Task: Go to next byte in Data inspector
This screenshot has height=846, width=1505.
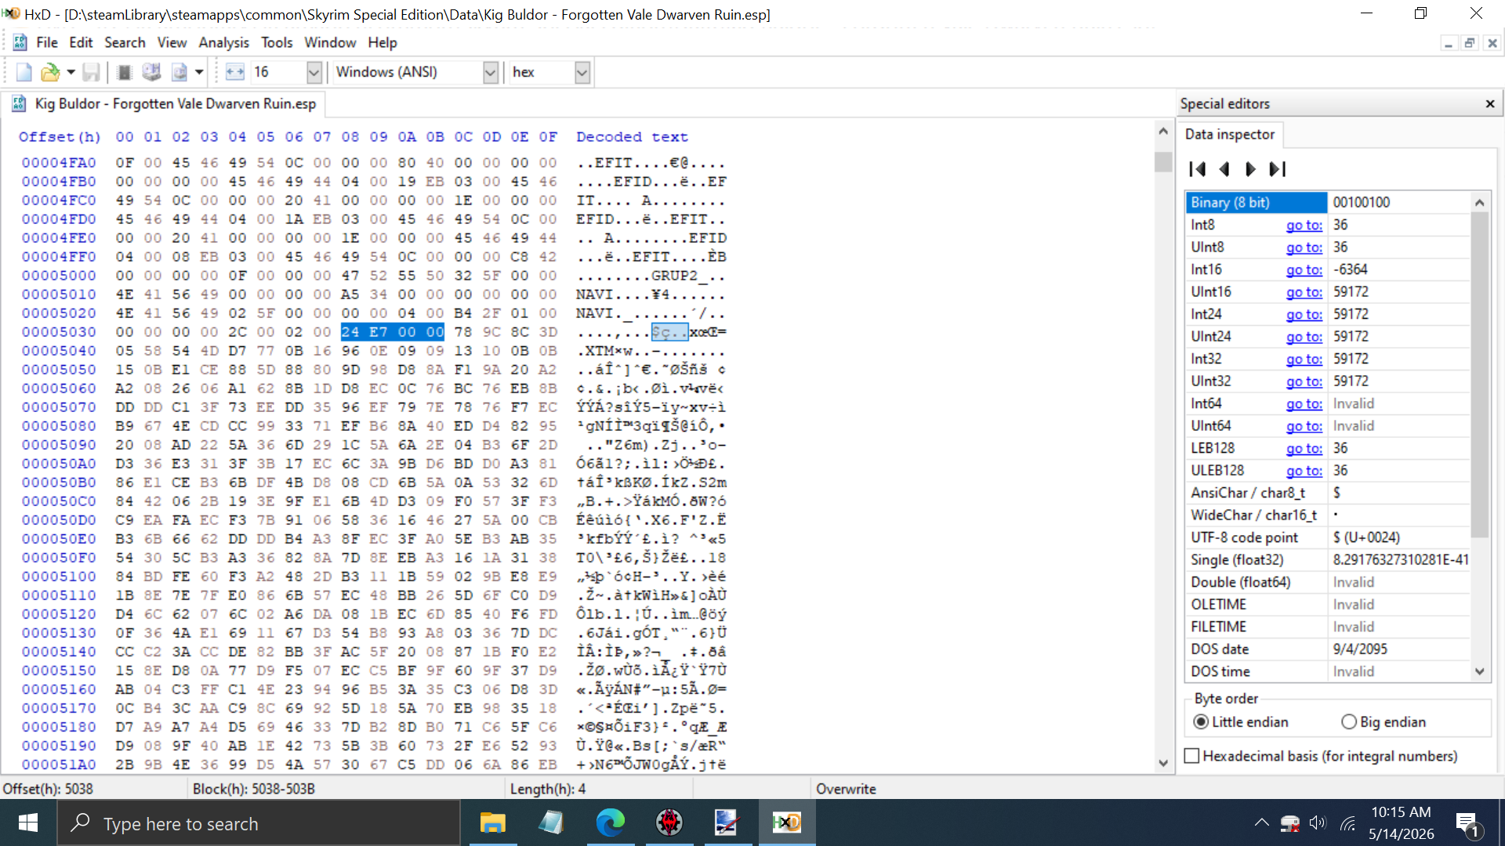Action: pyautogui.click(x=1250, y=169)
